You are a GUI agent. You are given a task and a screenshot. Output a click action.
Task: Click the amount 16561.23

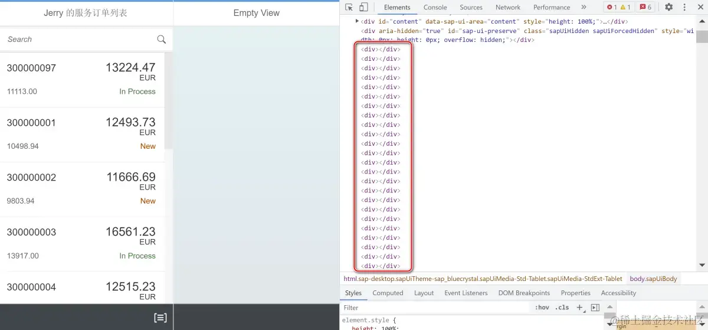point(130,232)
